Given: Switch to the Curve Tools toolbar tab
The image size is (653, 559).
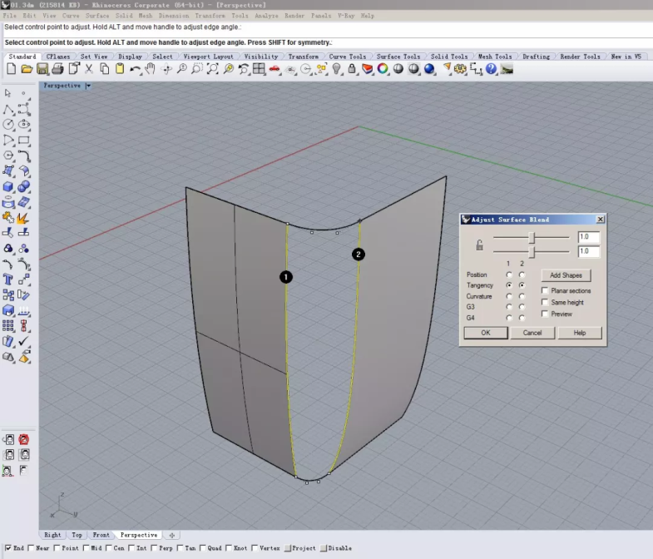Looking at the screenshot, I should (349, 57).
